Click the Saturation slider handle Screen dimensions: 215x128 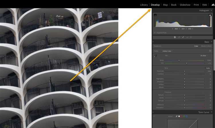185,108
